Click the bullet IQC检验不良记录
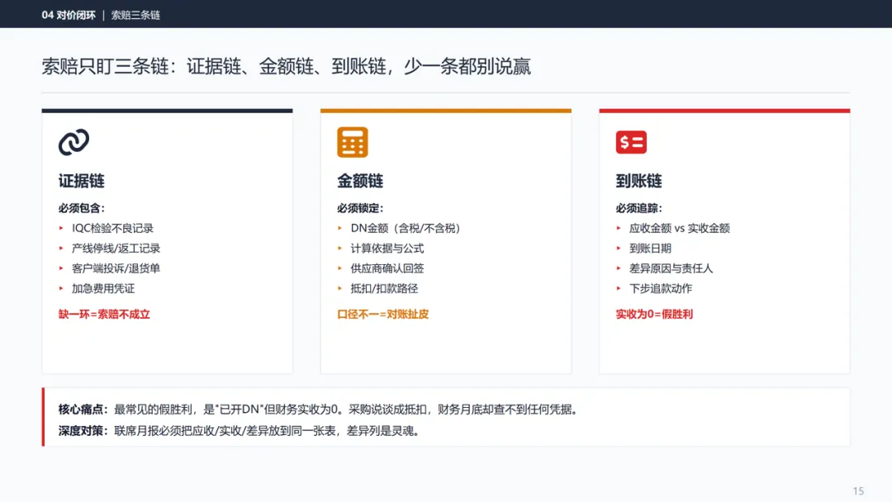 112,228
